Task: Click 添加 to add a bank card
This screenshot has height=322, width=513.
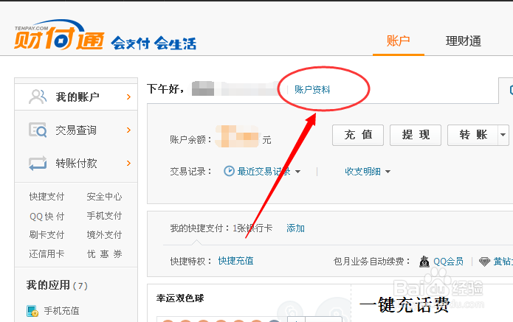Action: [x=295, y=228]
